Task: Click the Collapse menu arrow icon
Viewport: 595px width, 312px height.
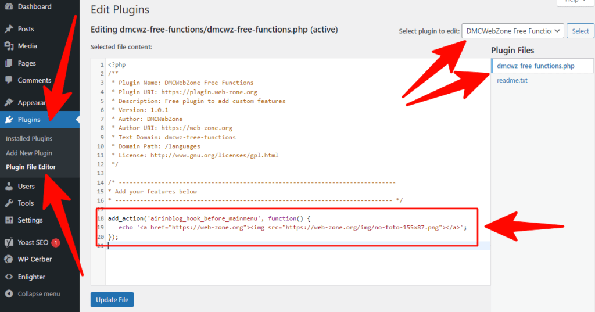Action: [9, 294]
